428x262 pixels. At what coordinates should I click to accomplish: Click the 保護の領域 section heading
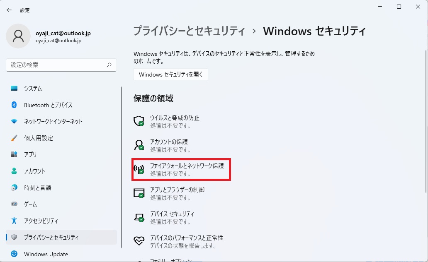pos(153,99)
